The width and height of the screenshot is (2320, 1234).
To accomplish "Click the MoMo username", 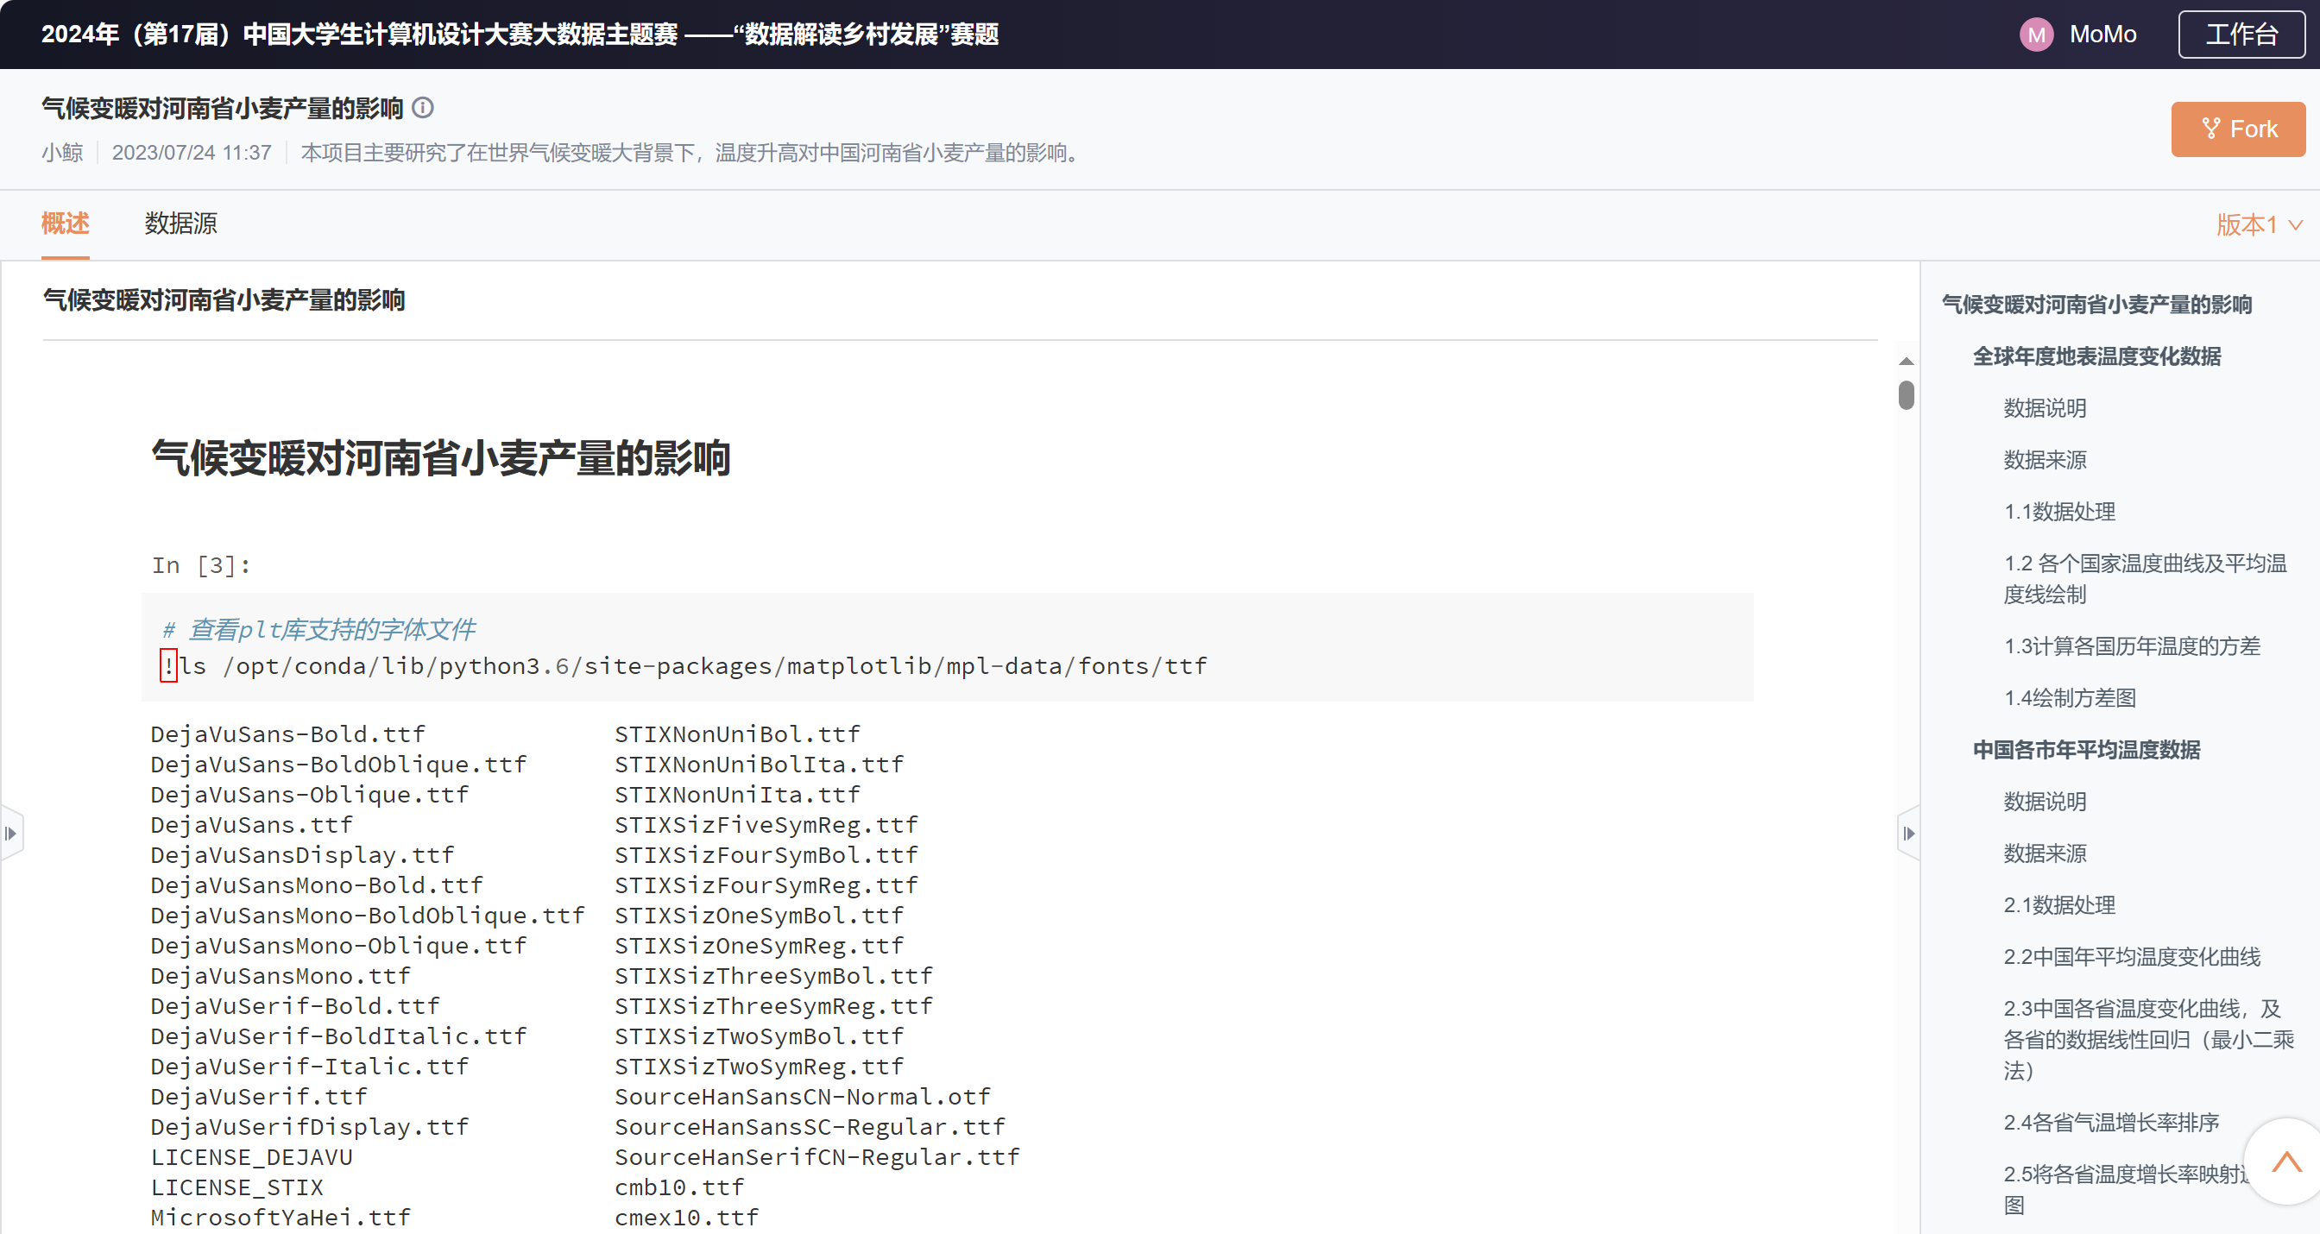I will pyautogui.click(x=2102, y=35).
